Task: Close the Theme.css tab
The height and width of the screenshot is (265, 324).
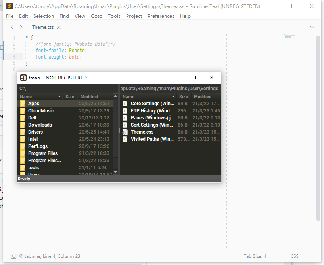Action: [x=59, y=27]
